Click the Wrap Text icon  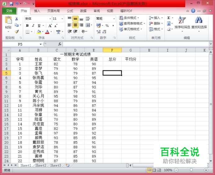tap(88, 19)
